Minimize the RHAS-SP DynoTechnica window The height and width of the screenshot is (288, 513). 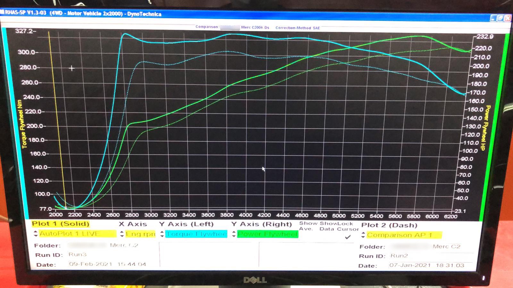[493, 18]
